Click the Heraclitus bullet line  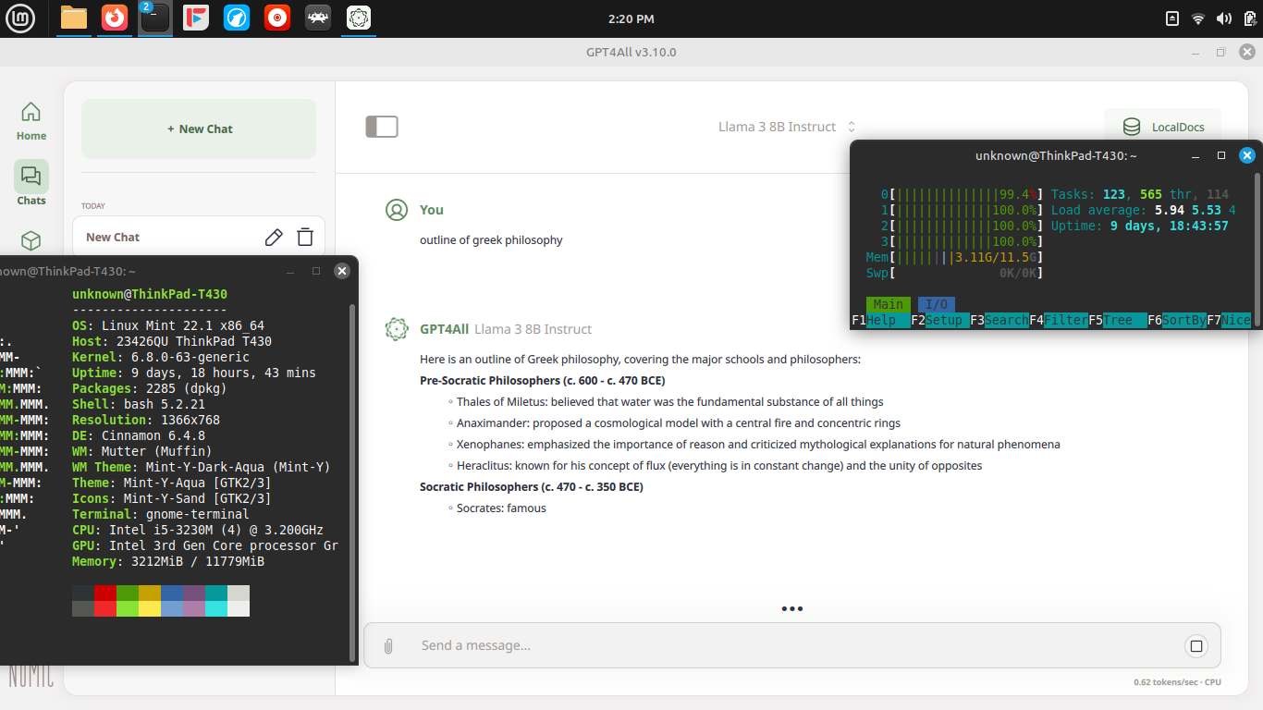tap(719, 466)
